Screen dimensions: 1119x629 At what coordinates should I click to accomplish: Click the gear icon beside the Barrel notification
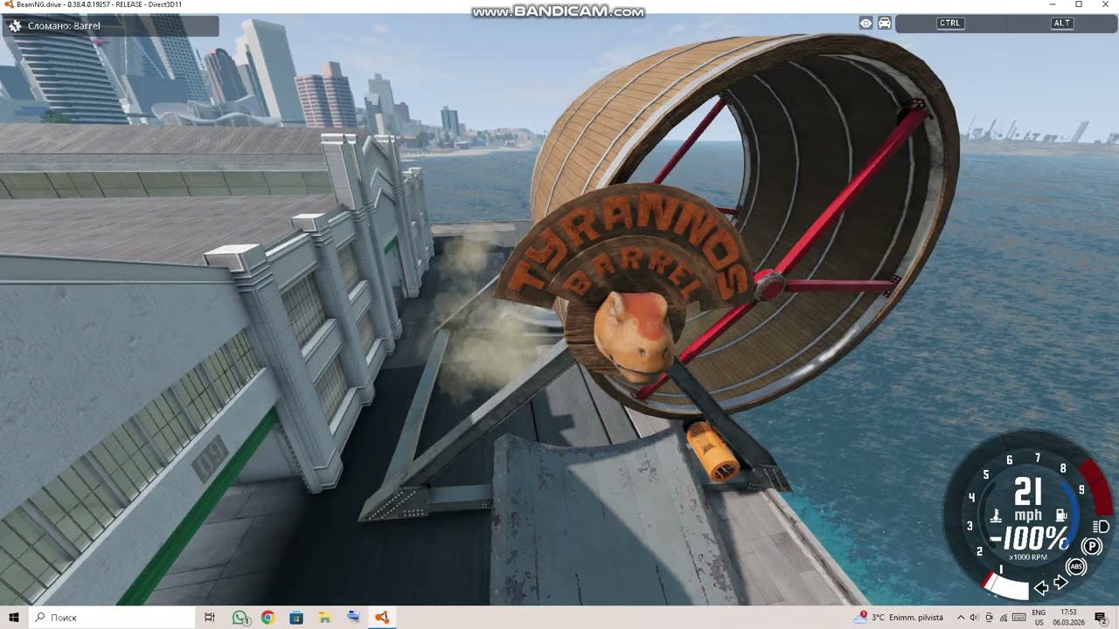coord(15,26)
